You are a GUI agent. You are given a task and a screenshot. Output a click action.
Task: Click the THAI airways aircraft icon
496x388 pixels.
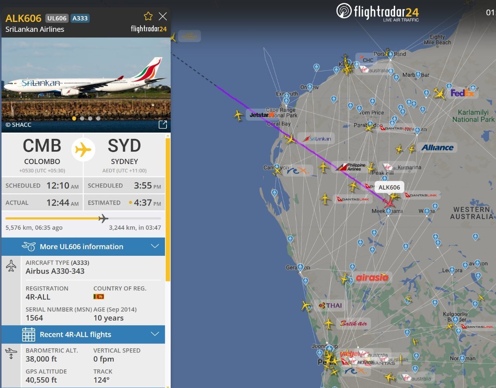coord(306,306)
